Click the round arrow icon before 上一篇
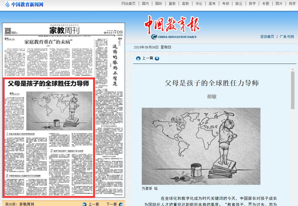 click(x=138, y=58)
